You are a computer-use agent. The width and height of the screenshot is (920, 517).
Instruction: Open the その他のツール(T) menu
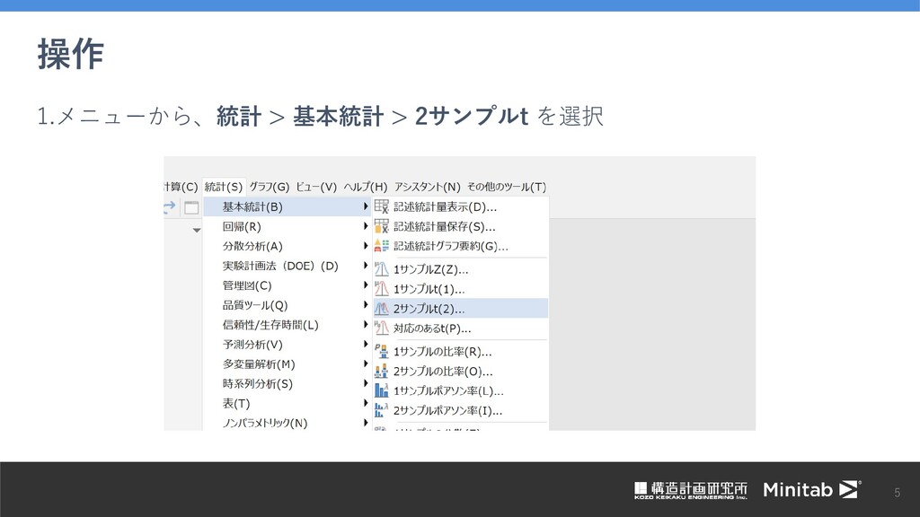coord(507,187)
